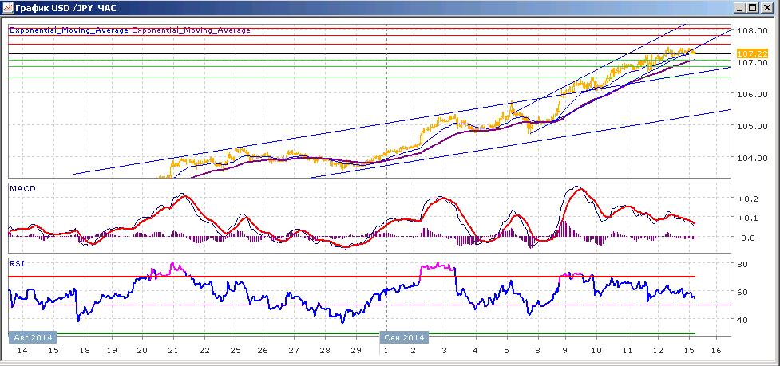Click the 104.00 price axis label

click(x=751, y=158)
